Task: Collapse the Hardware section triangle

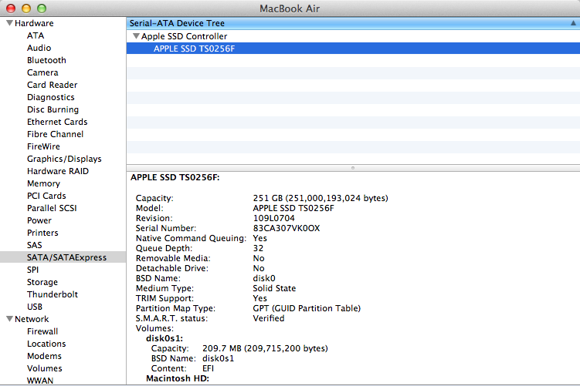Action: pos(9,23)
